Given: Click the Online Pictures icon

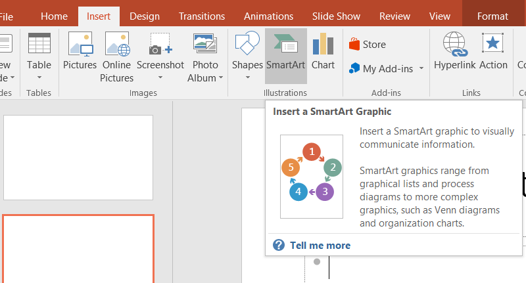Looking at the screenshot, I should pos(116,45).
